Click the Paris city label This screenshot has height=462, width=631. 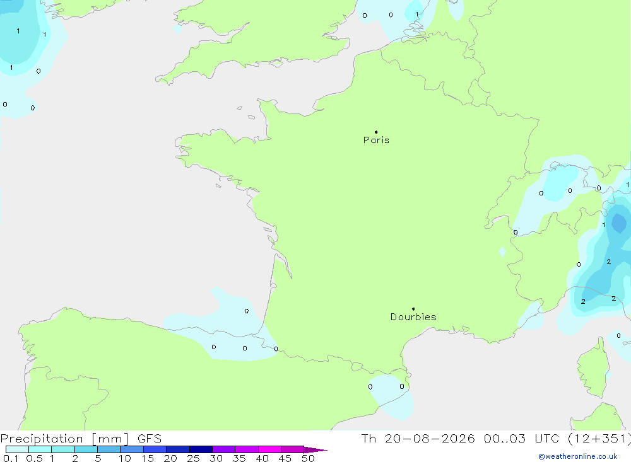coord(376,140)
